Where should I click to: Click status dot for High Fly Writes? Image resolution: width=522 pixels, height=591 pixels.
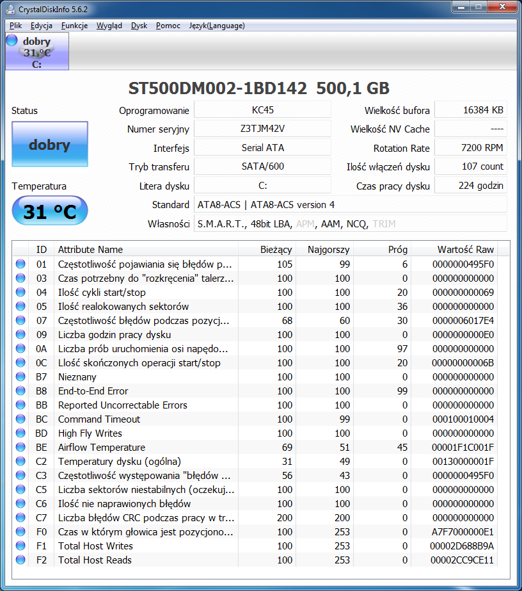click(20, 433)
